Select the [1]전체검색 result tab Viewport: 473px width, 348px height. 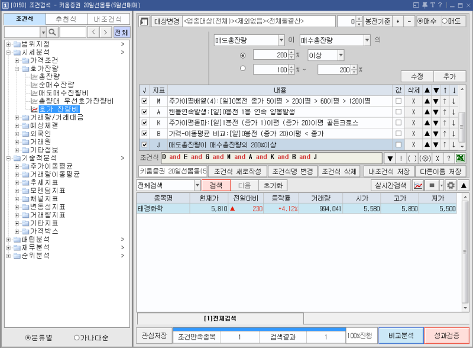click(221, 318)
